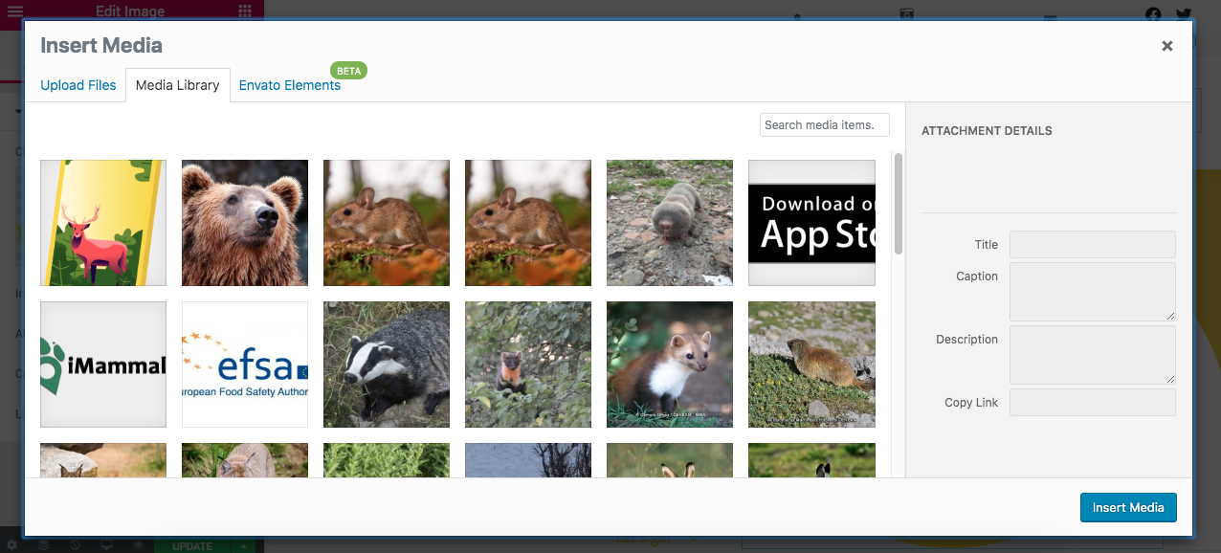This screenshot has width=1221, height=553.
Task: Click the Preview eye icon
Action: pos(139,545)
